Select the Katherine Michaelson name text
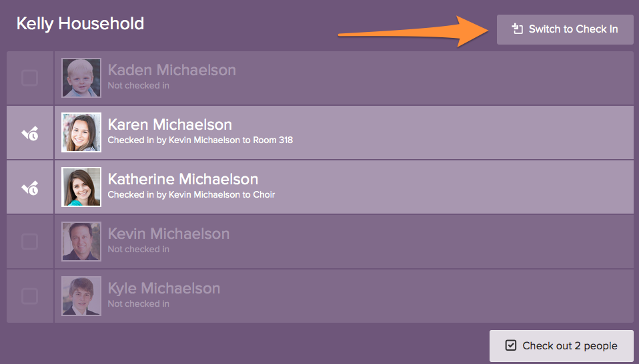Screen dimensions: 639x364 pyautogui.click(x=183, y=179)
